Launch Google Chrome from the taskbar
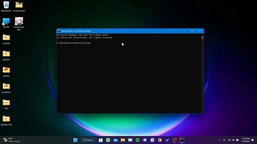This screenshot has height=144, width=257. [x=160, y=140]
